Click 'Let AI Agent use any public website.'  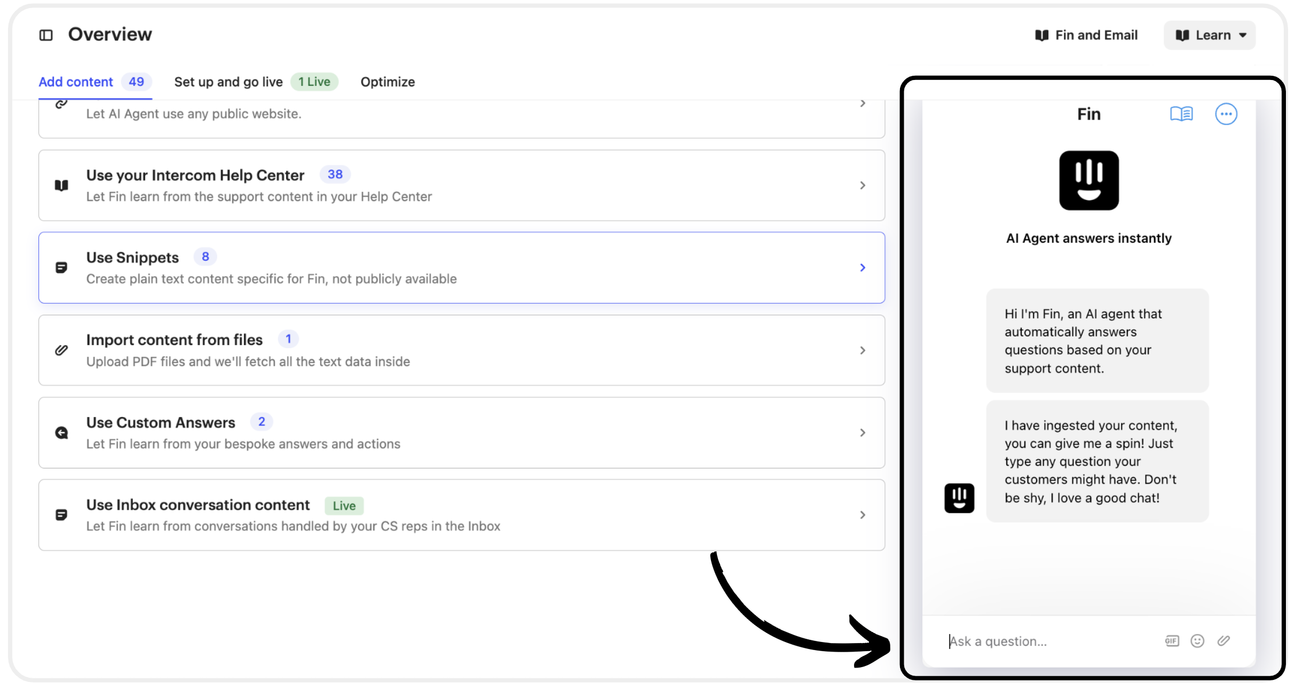194,114
